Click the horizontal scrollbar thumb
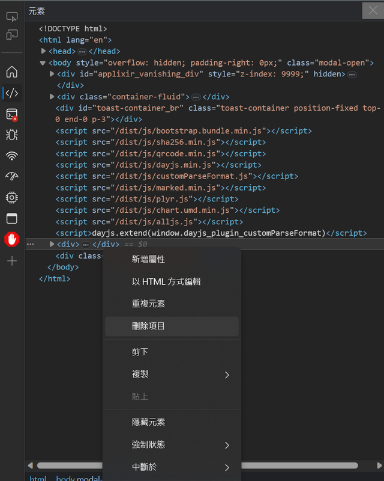Viewport: 384px width, 481px height. pos(197,465)
